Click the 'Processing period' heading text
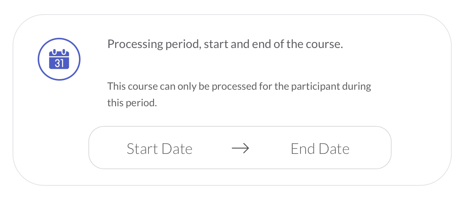 pos(225,44)
